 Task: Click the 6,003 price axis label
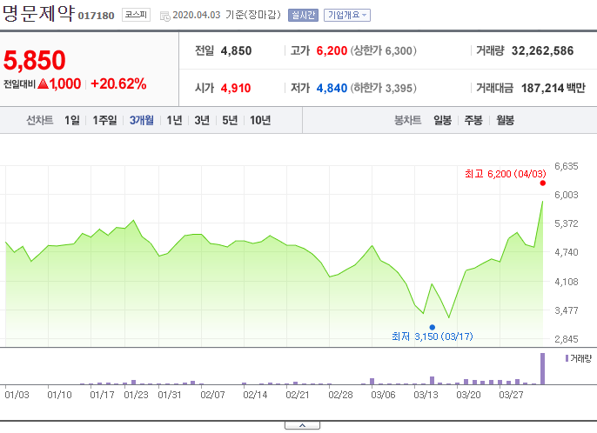pyautogui.click(x=567, y=195)
